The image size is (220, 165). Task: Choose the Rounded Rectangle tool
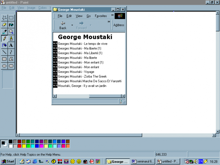click(x=11, y=66)
